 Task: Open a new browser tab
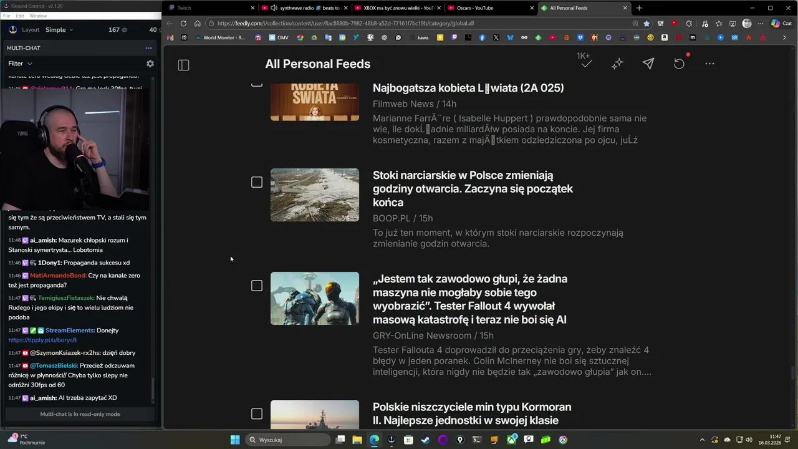[639, 8]
